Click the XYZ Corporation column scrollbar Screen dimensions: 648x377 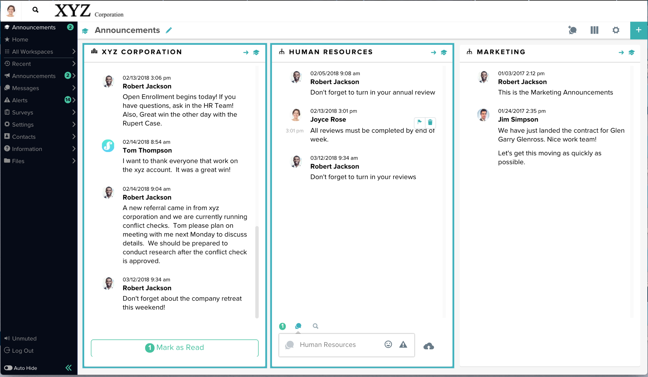coord(257,272)
